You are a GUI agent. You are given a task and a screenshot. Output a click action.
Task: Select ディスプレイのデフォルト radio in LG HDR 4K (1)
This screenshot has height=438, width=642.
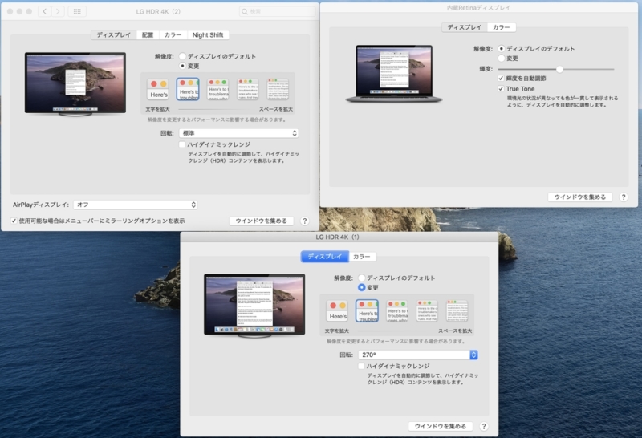pyautogui.click(x=362, y=278)
